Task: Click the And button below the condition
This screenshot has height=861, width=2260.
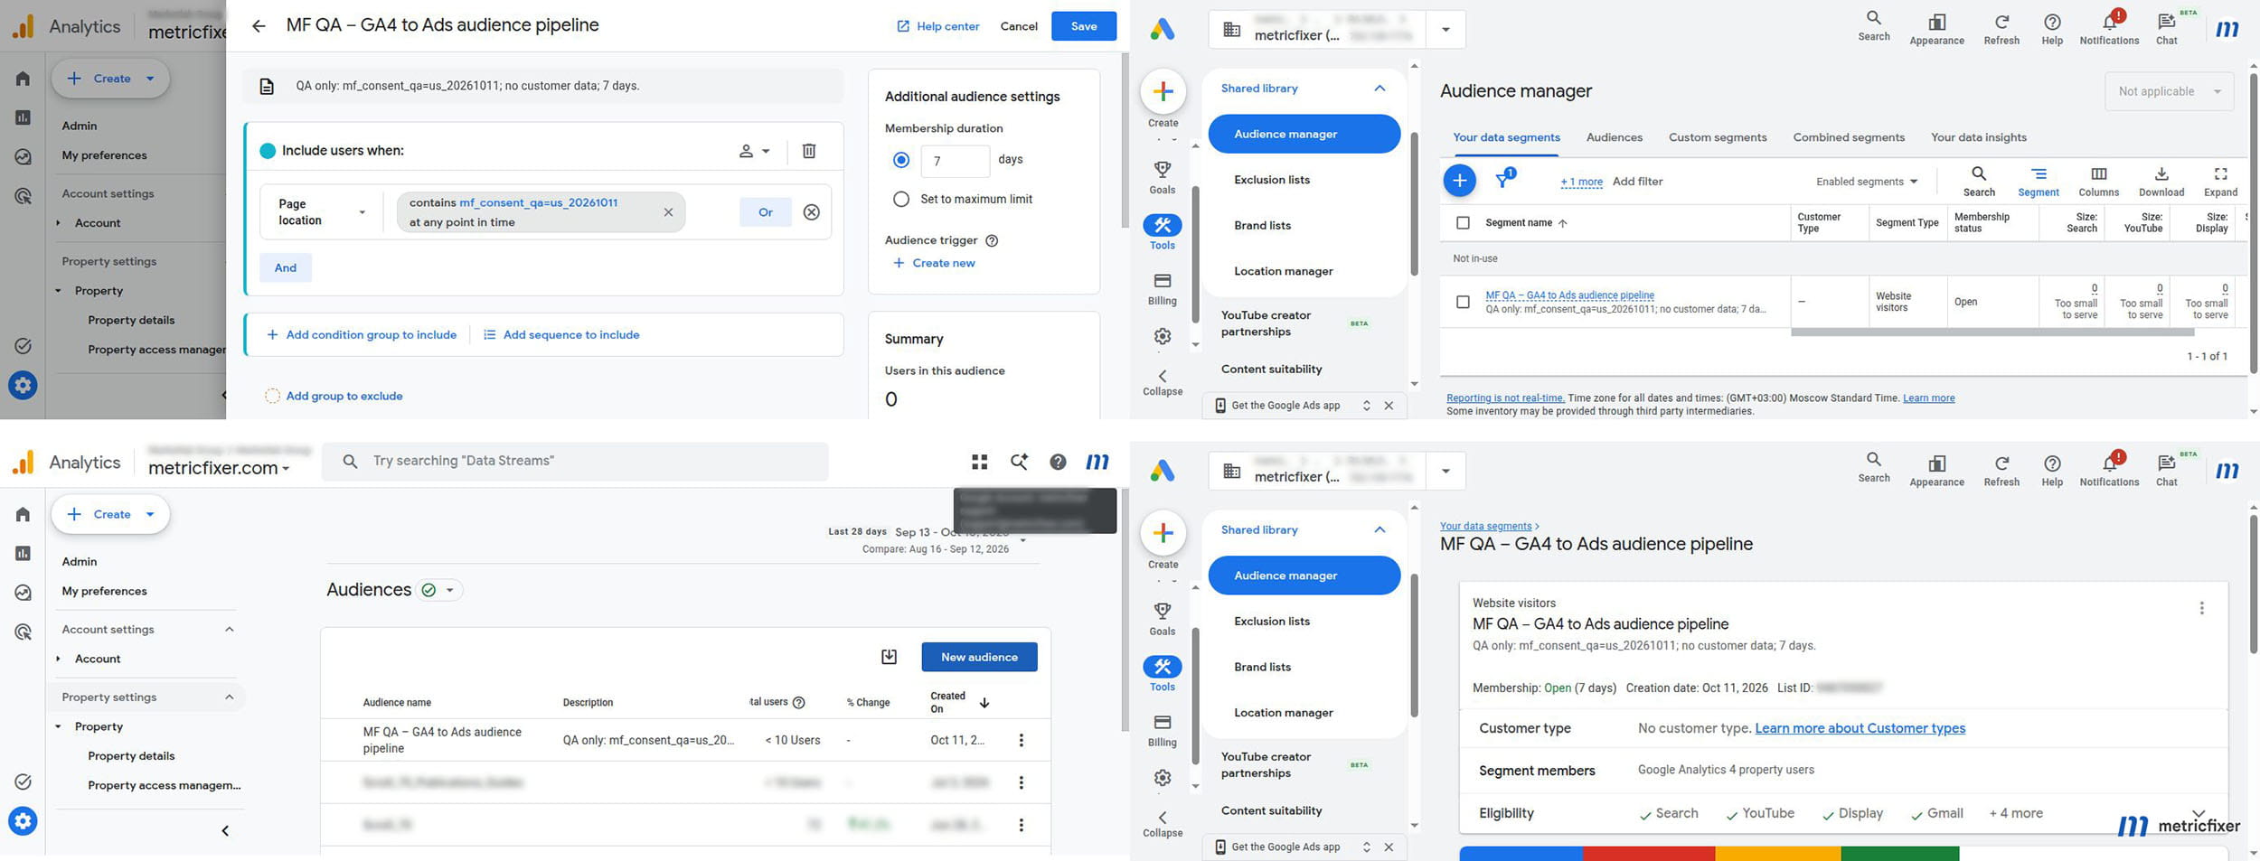Action: pyautogui.click(x=285, y=267)
